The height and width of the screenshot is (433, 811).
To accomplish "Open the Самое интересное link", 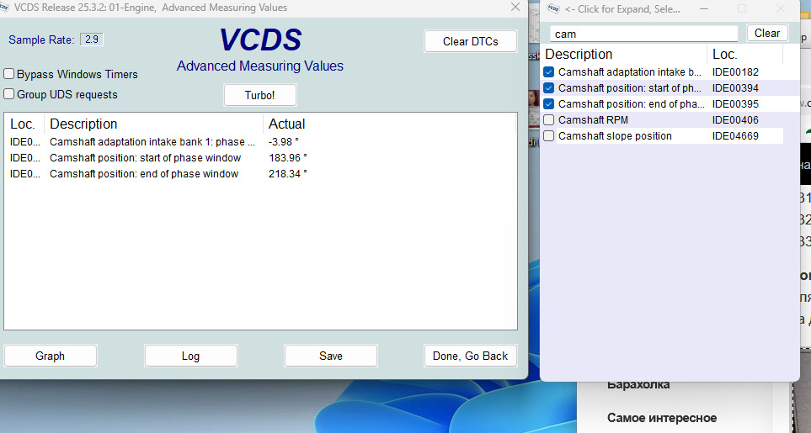I will [662, 418].
